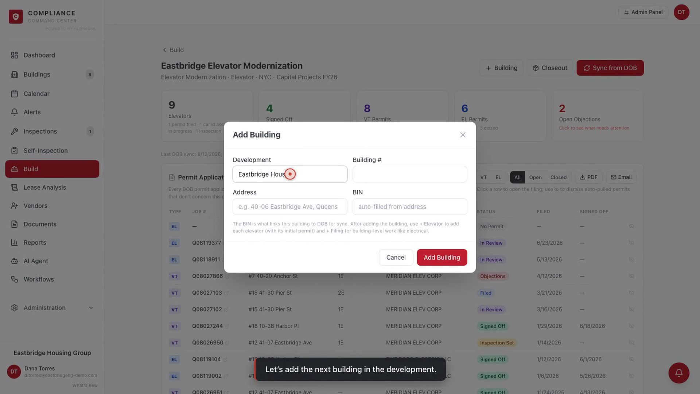The height and width of the screenshot is (394, 700).
Task: Select the Closed status filter
Action: pos(558,177)
